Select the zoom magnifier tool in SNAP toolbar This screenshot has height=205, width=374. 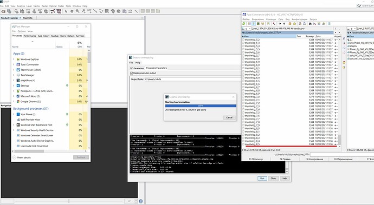coord(78,11)
